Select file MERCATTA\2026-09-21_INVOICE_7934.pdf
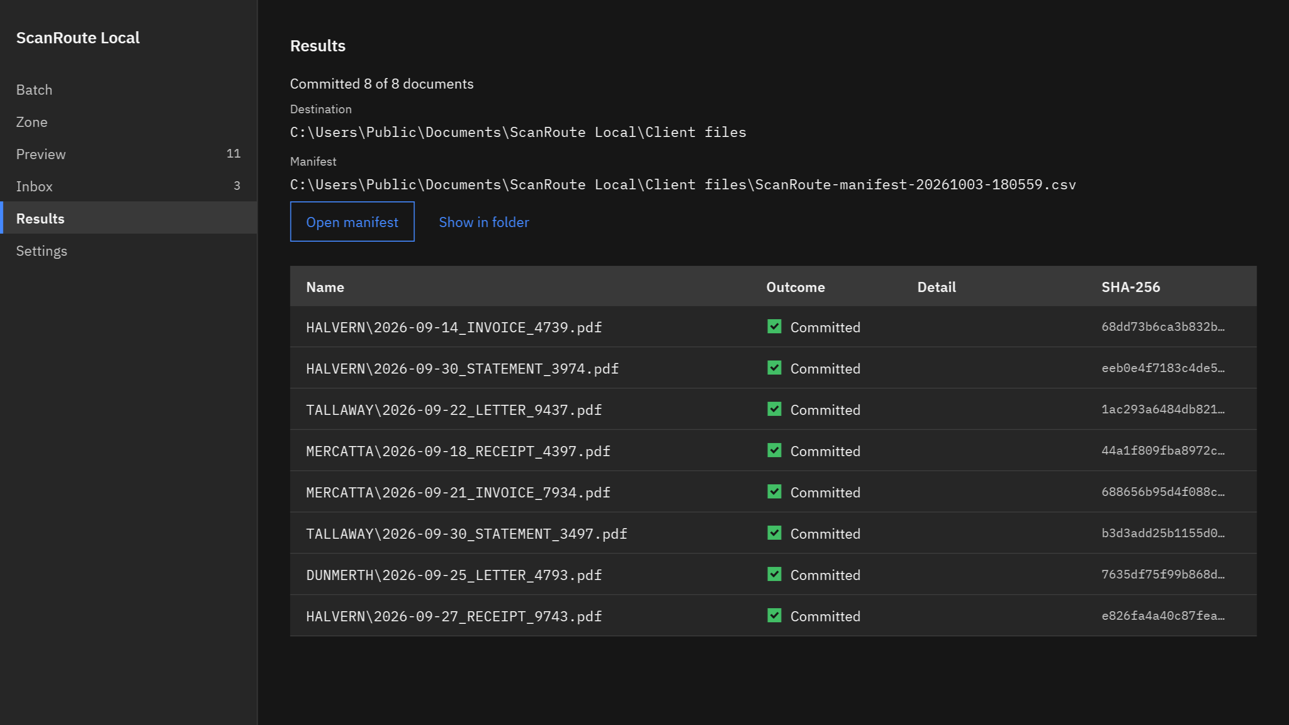 point(458,492)
